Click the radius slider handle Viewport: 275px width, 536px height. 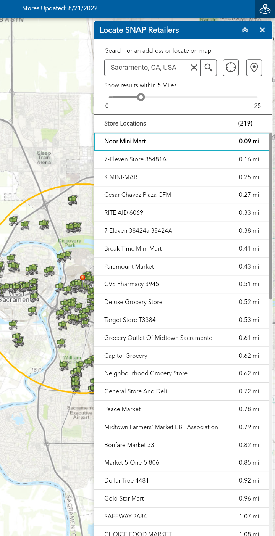pos(141,97)
